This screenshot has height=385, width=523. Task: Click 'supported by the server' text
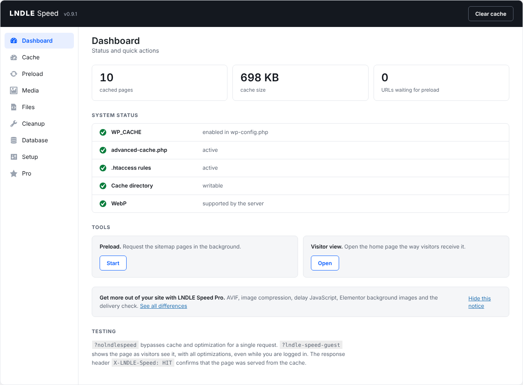point(233,204)
